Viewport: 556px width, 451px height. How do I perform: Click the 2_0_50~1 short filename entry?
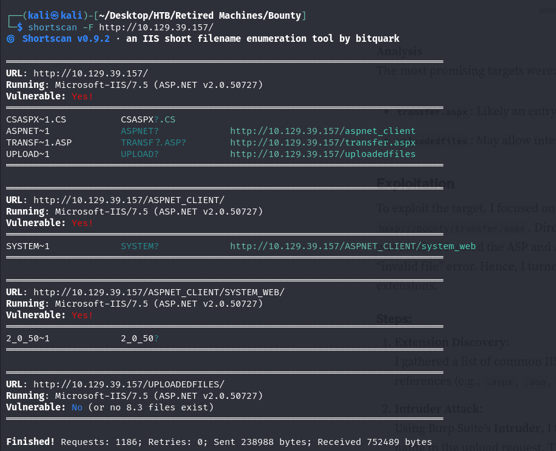point(28,338)
